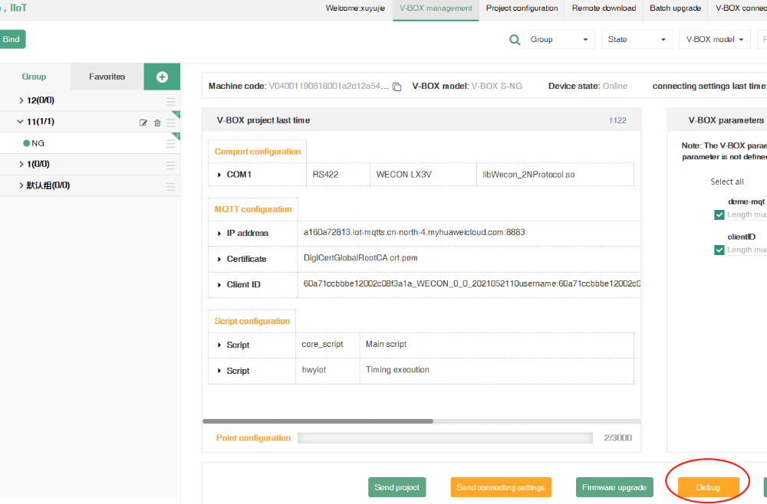Delete group 11(1/1) using trash icon
This screenshot has width=767, height=504.
(157, 123)
